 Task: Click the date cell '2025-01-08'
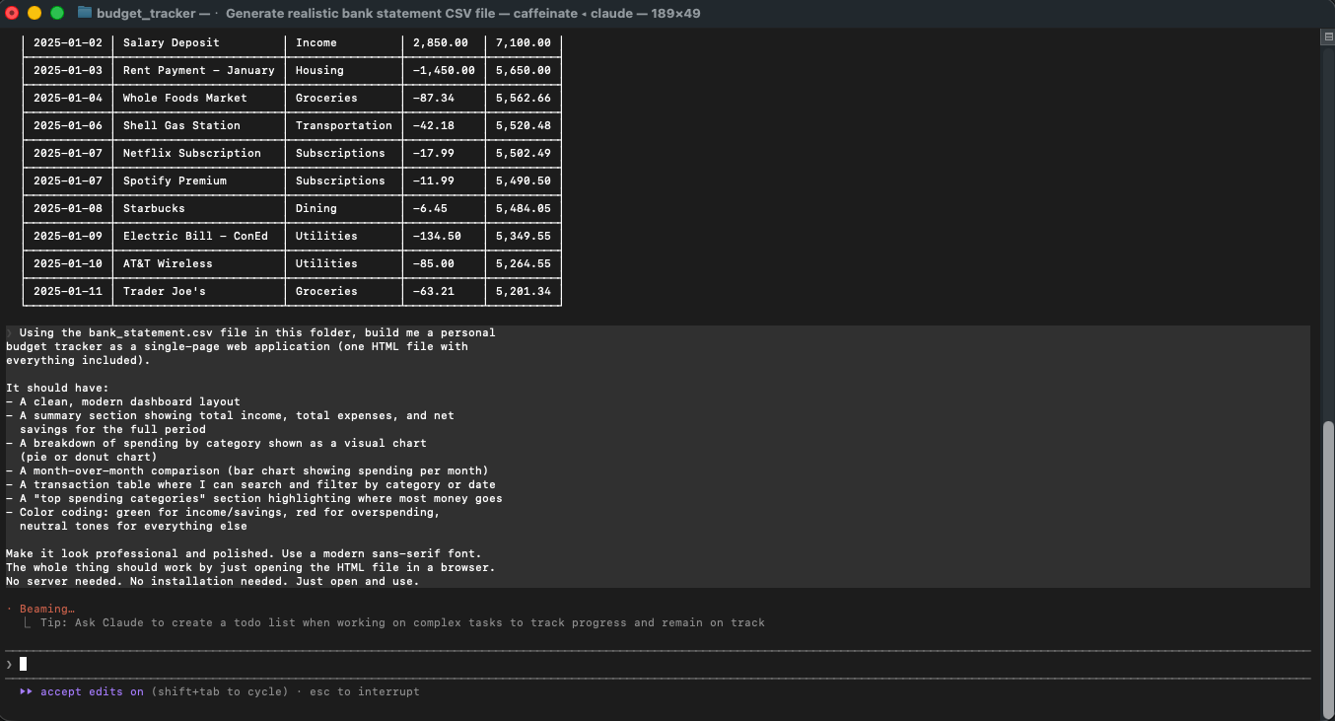(x=68, y=208)
